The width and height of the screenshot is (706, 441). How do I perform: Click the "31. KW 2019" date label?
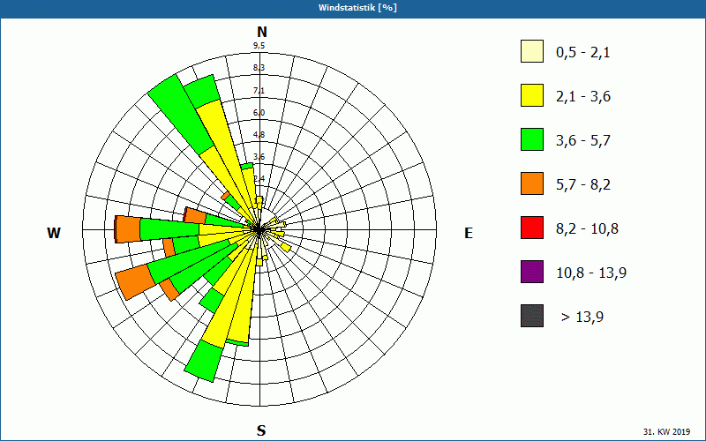pyautogui.click(x=666, y=432)
